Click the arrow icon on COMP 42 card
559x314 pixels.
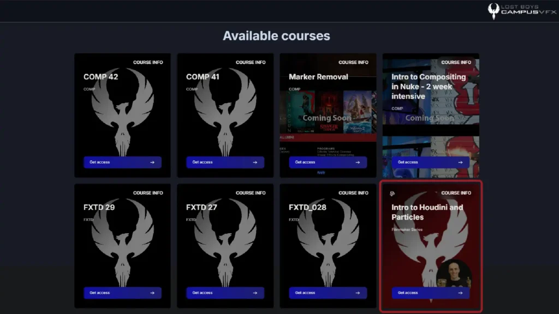pos(152,162)
